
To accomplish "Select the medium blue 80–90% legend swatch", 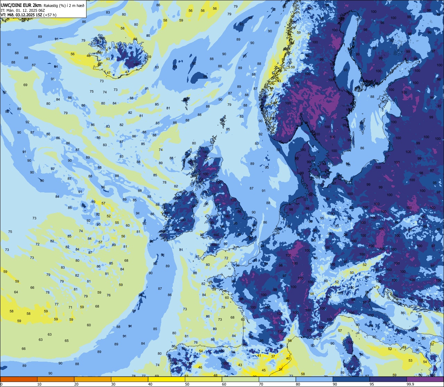I will click(x=314, y=379).
